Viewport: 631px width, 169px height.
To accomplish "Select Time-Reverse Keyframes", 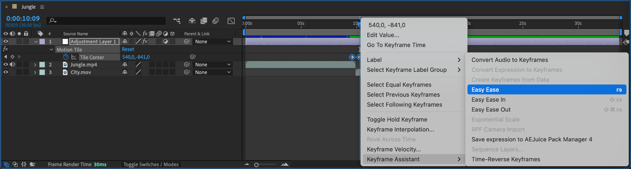I will (x=506, y=159).
